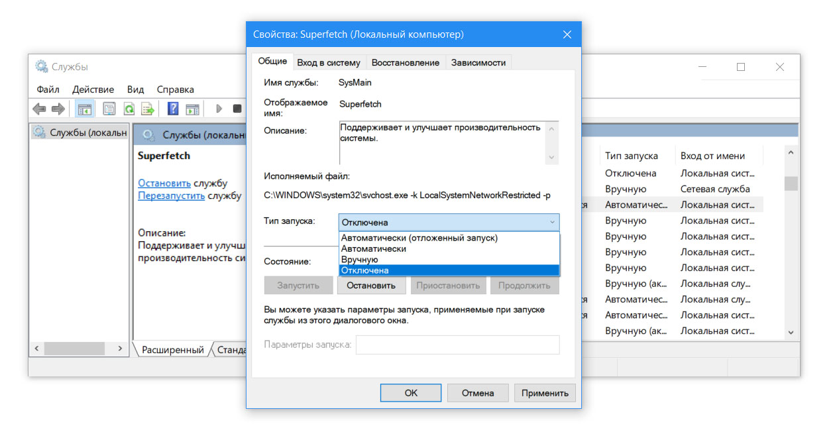The image size is (833, 438).
Task: Click the Export List toolbar icon
Action: [x=148, y=109]
